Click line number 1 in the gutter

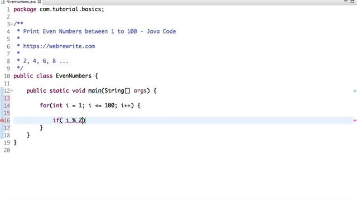(x=8, y=9)
